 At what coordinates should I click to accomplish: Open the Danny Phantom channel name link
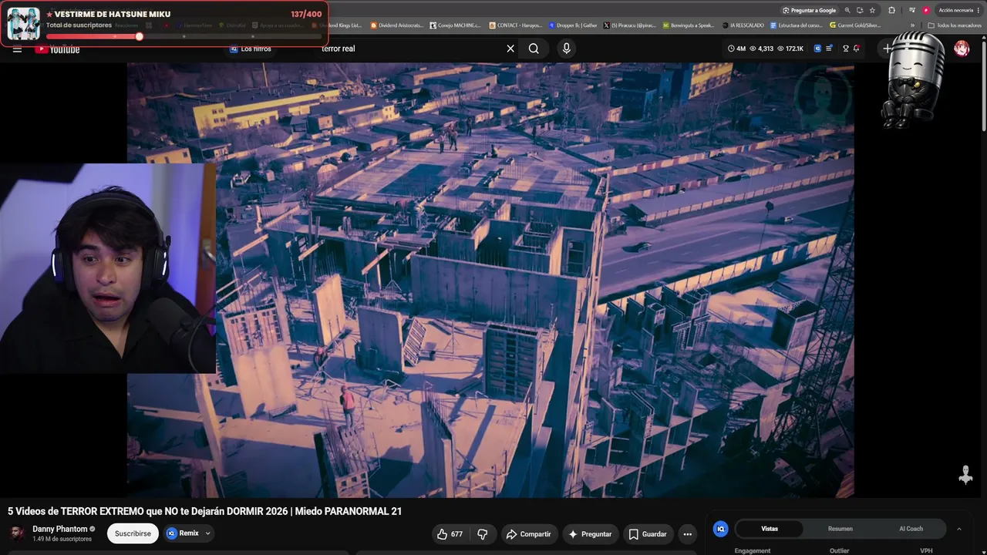coord(60,530)
